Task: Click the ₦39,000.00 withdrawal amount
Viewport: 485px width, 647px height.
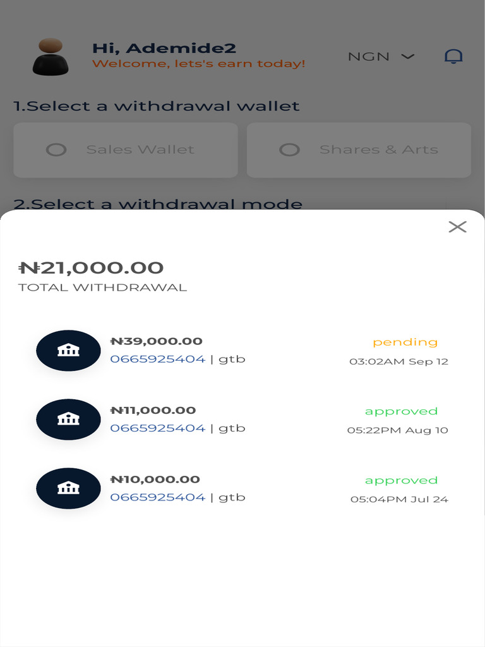Action: pos(157,341)
